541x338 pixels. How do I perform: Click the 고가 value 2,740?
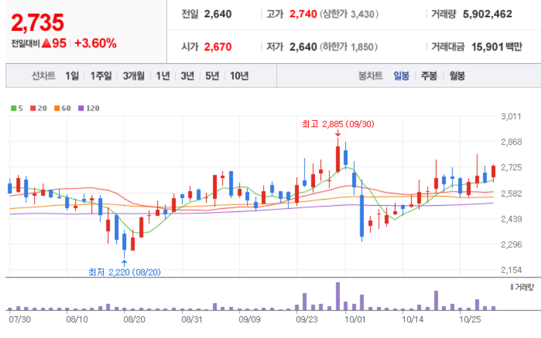(303, 14)
